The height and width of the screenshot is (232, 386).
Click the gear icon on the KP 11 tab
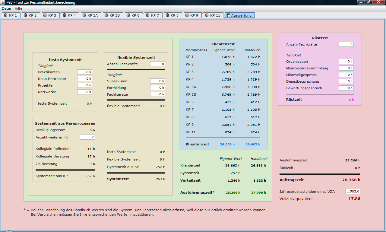point(207,15)
